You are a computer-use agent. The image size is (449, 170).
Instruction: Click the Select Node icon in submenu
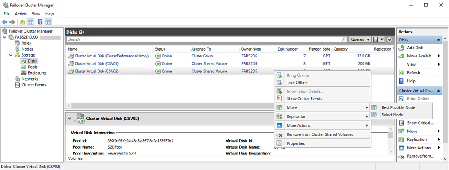374,115
